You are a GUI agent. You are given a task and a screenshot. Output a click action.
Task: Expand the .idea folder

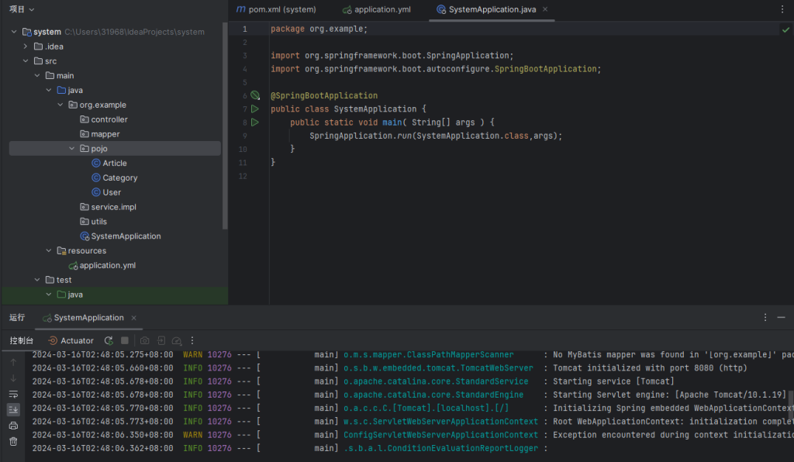(26, 47)
